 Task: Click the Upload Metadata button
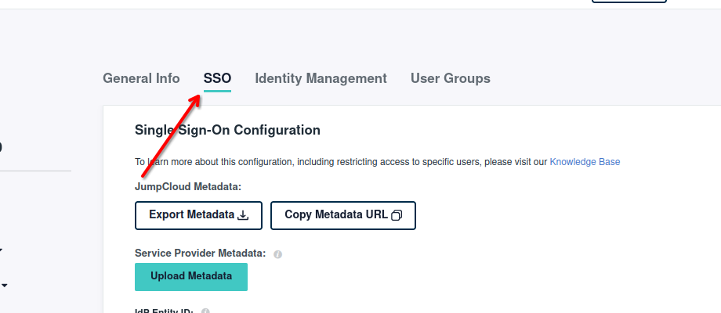click(191, 277)
